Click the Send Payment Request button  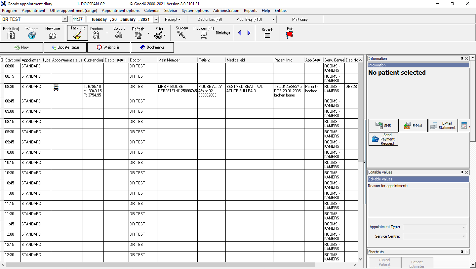tap(383, 139)
